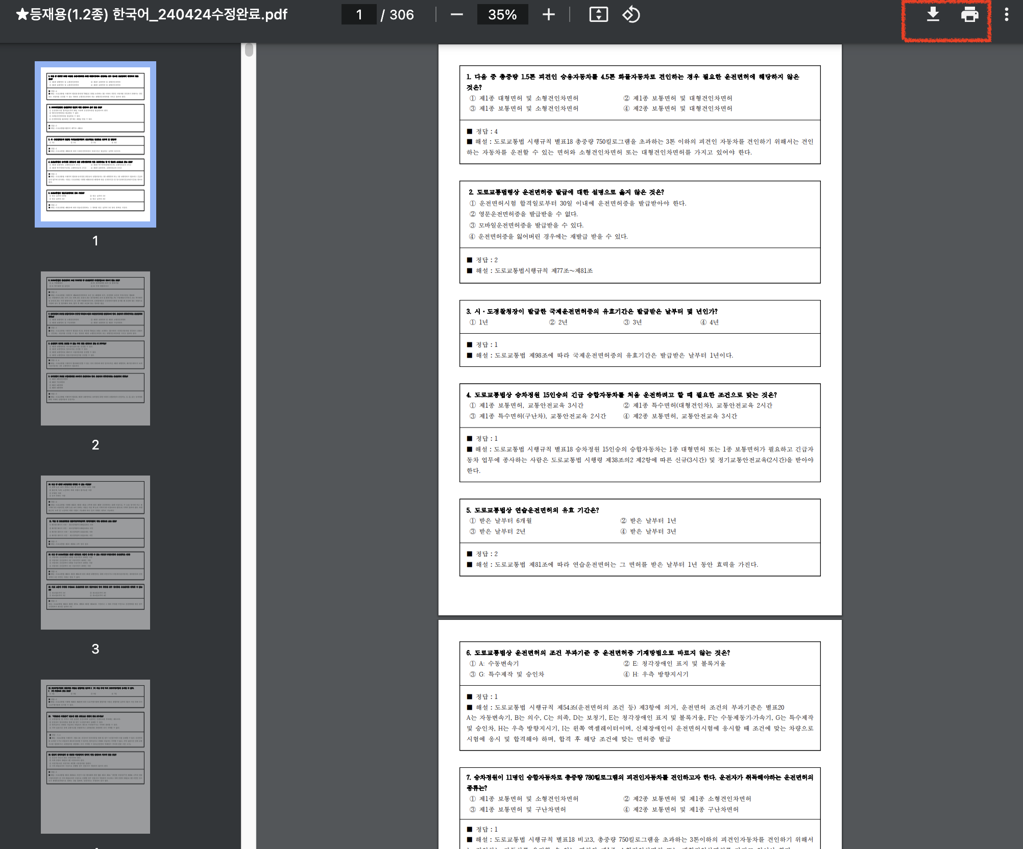
Task: Zoom out using the minus button
Action: [456, 14]
